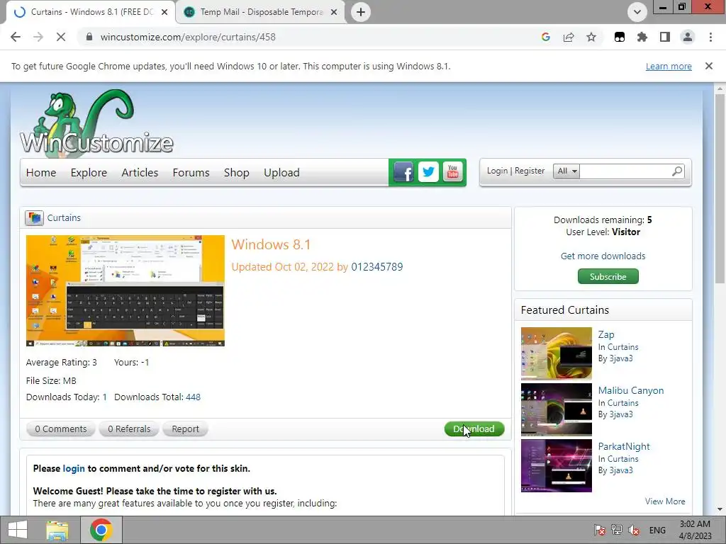Open the ParkatNight thumbnail

point(556,465)
